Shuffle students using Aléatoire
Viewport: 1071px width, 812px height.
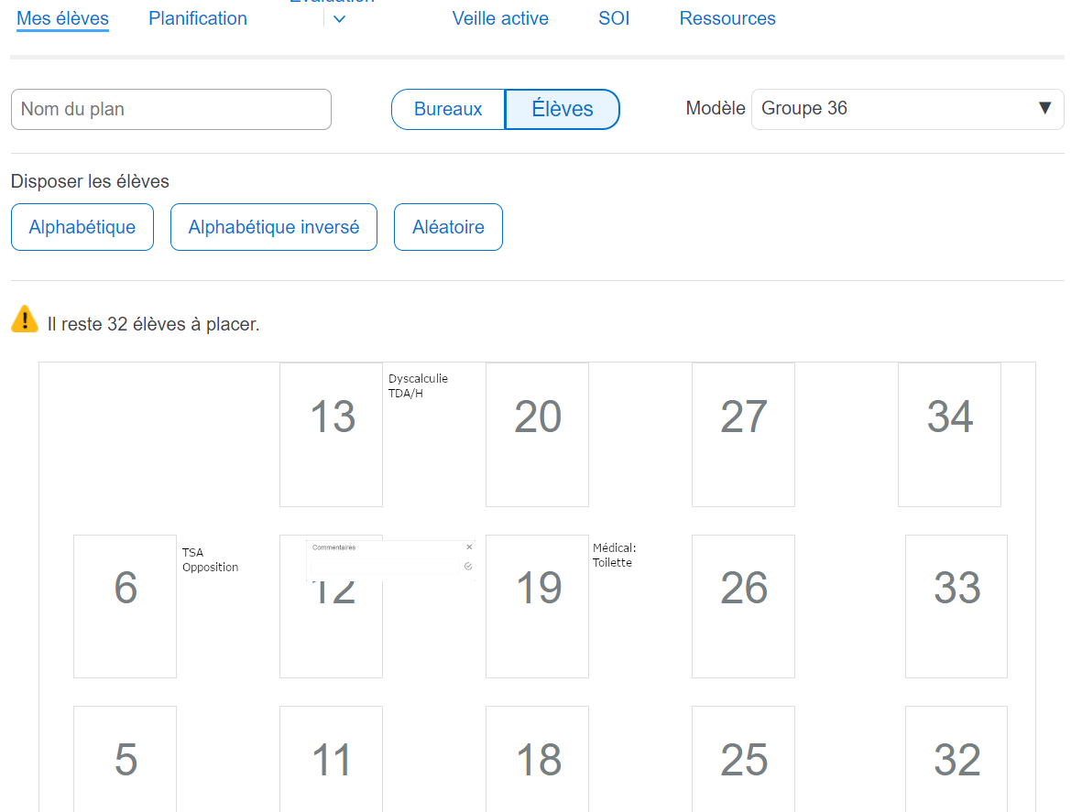pos(448,227)
